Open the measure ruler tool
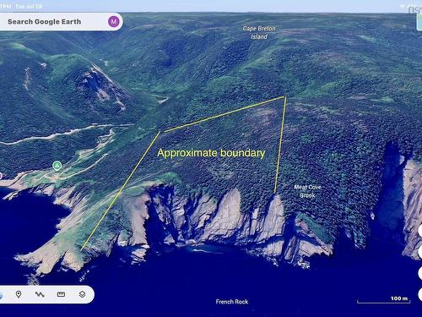Image resolution: width=422 pixels, height=317 pixels. pyautogui.click(x=61, y=294)
